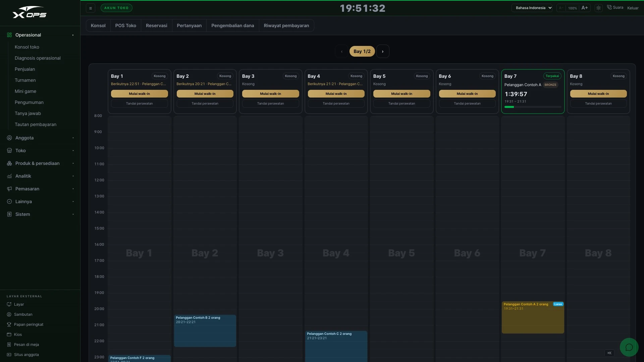Screen dimensions: 644x362
Task: Click Keluar to log out
Action: pyautogui.click(x=633, y=8)
